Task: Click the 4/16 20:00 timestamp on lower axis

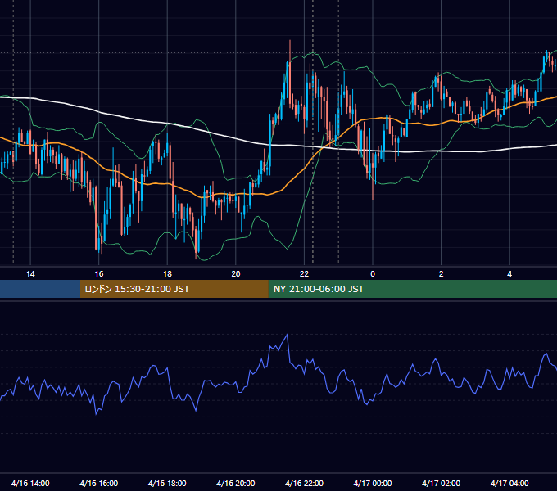Action: (x=236, y=483)
